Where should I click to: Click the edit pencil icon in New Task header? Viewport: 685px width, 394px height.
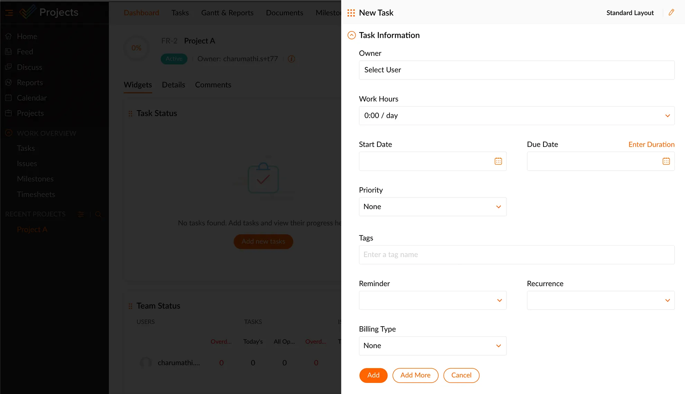click(672, 12)
